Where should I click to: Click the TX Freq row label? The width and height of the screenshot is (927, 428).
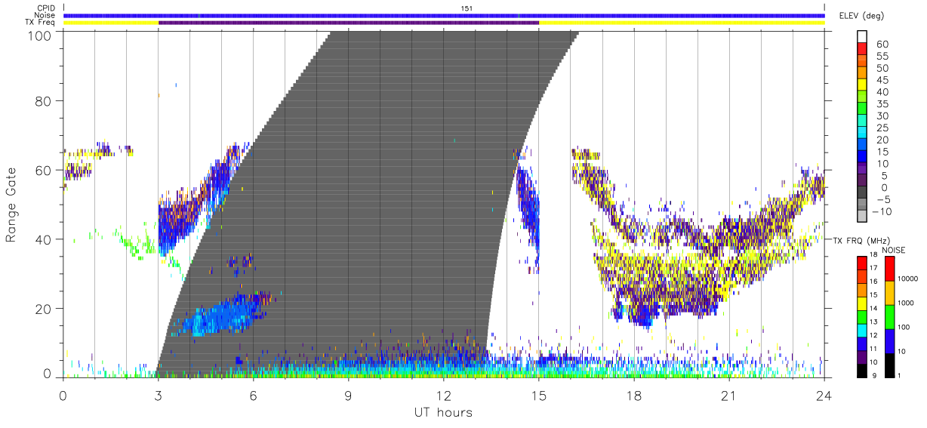41,23
